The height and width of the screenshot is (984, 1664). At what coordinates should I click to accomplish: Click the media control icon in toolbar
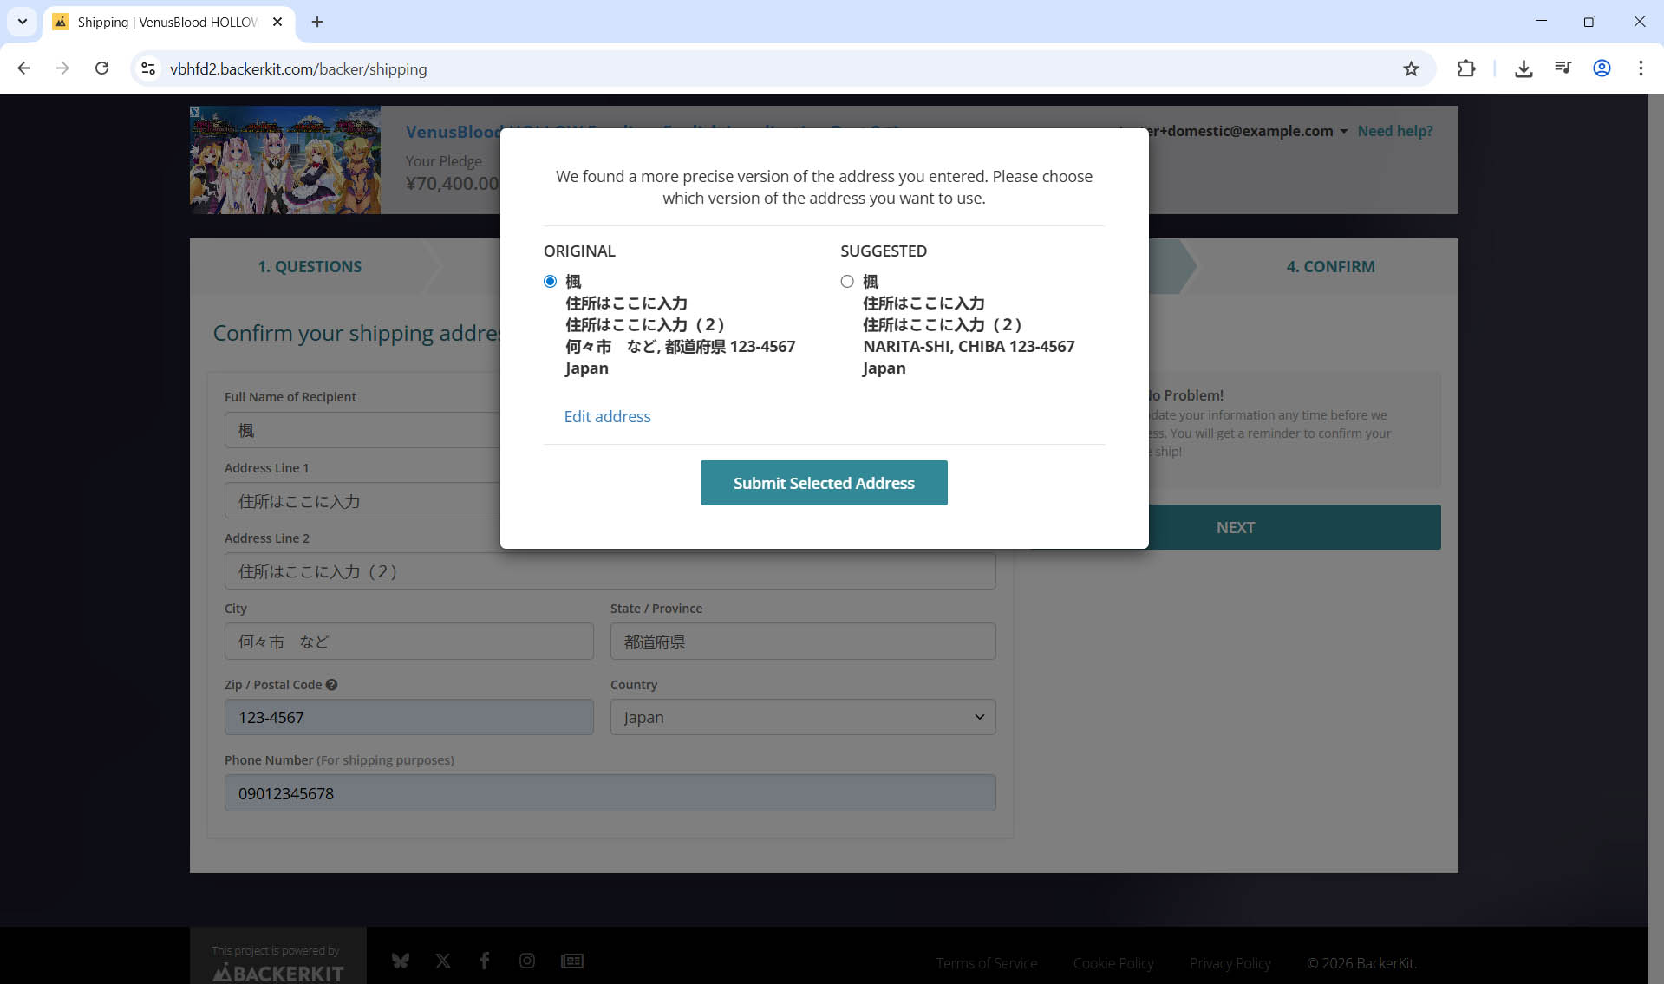pos(1563,69)
